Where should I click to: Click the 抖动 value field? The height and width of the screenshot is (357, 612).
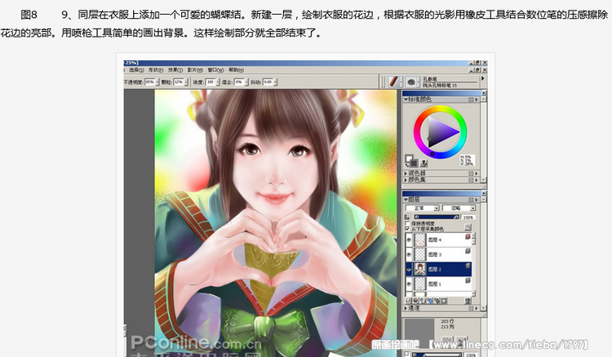click(x=268, y=82)
